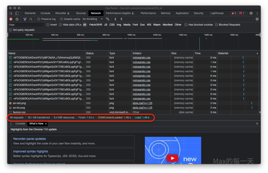Enable the Preserve log checkbox
The image size is (268, 173).
pyautogui.click(x=39, y=19)
